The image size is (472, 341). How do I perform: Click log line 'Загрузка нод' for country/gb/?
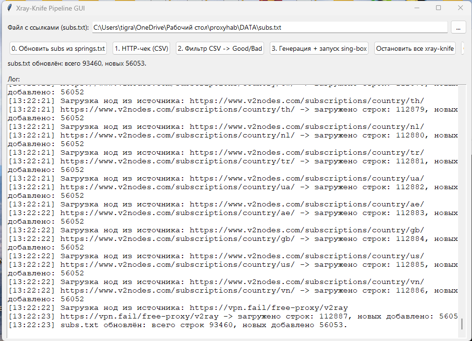[x=216, y=230]
